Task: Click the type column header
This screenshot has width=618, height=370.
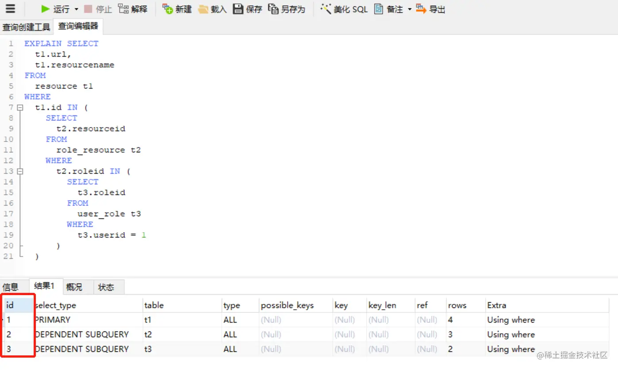Action: click(240, 305)
